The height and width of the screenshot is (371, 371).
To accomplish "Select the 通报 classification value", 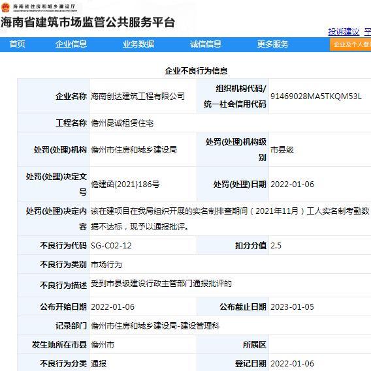I will 99,364.
